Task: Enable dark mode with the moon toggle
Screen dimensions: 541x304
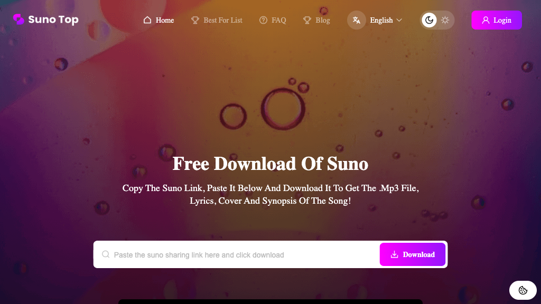Action: (x=429, y=20)
